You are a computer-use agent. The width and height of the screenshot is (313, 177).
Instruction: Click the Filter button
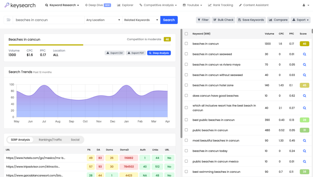click(x=203, y=20)
